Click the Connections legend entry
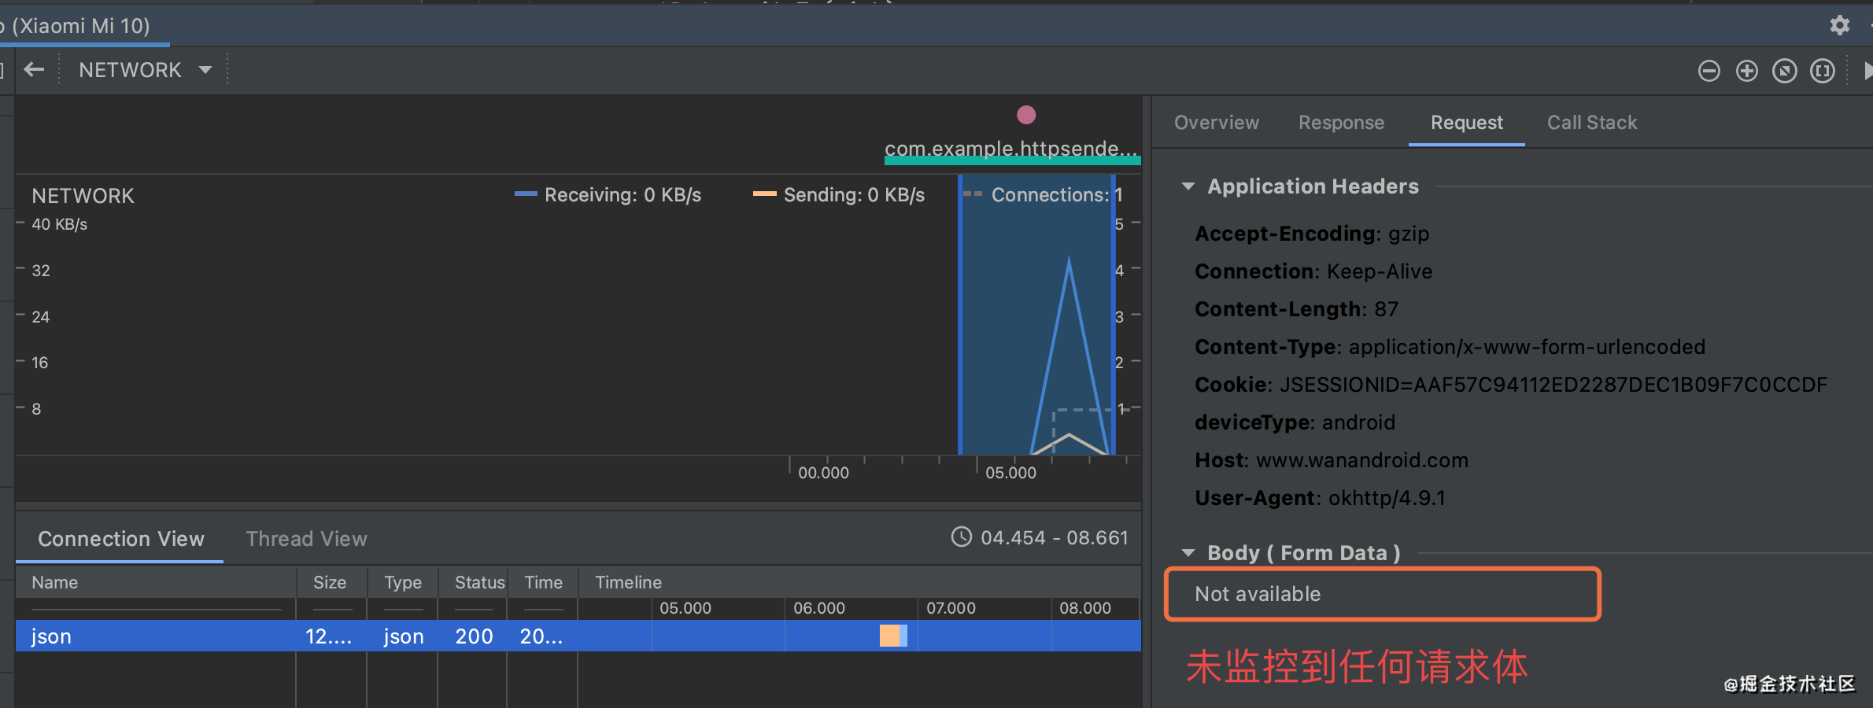 [x=1044, y=194]
